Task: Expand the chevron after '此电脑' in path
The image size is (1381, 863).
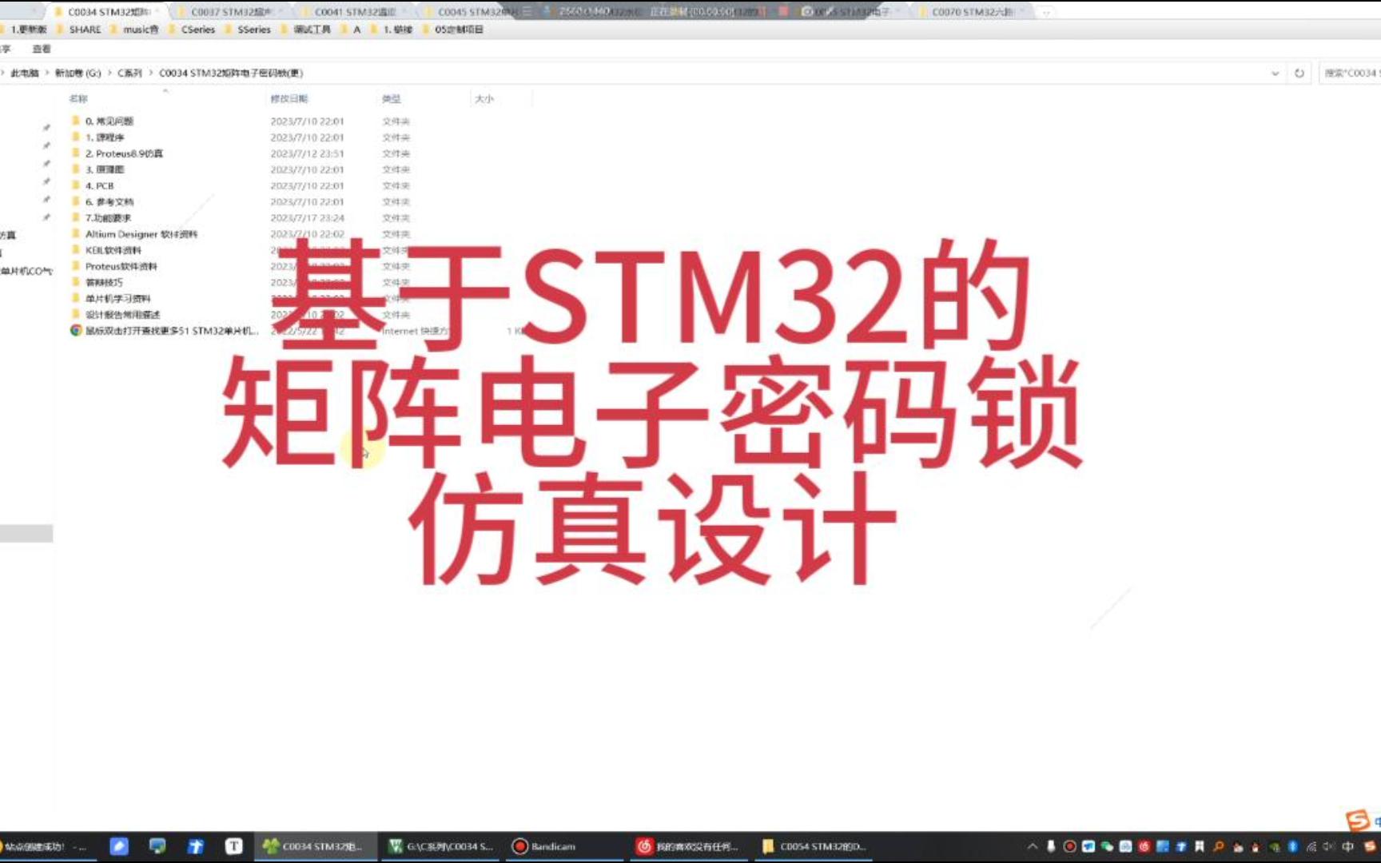Action: (47, 73)
